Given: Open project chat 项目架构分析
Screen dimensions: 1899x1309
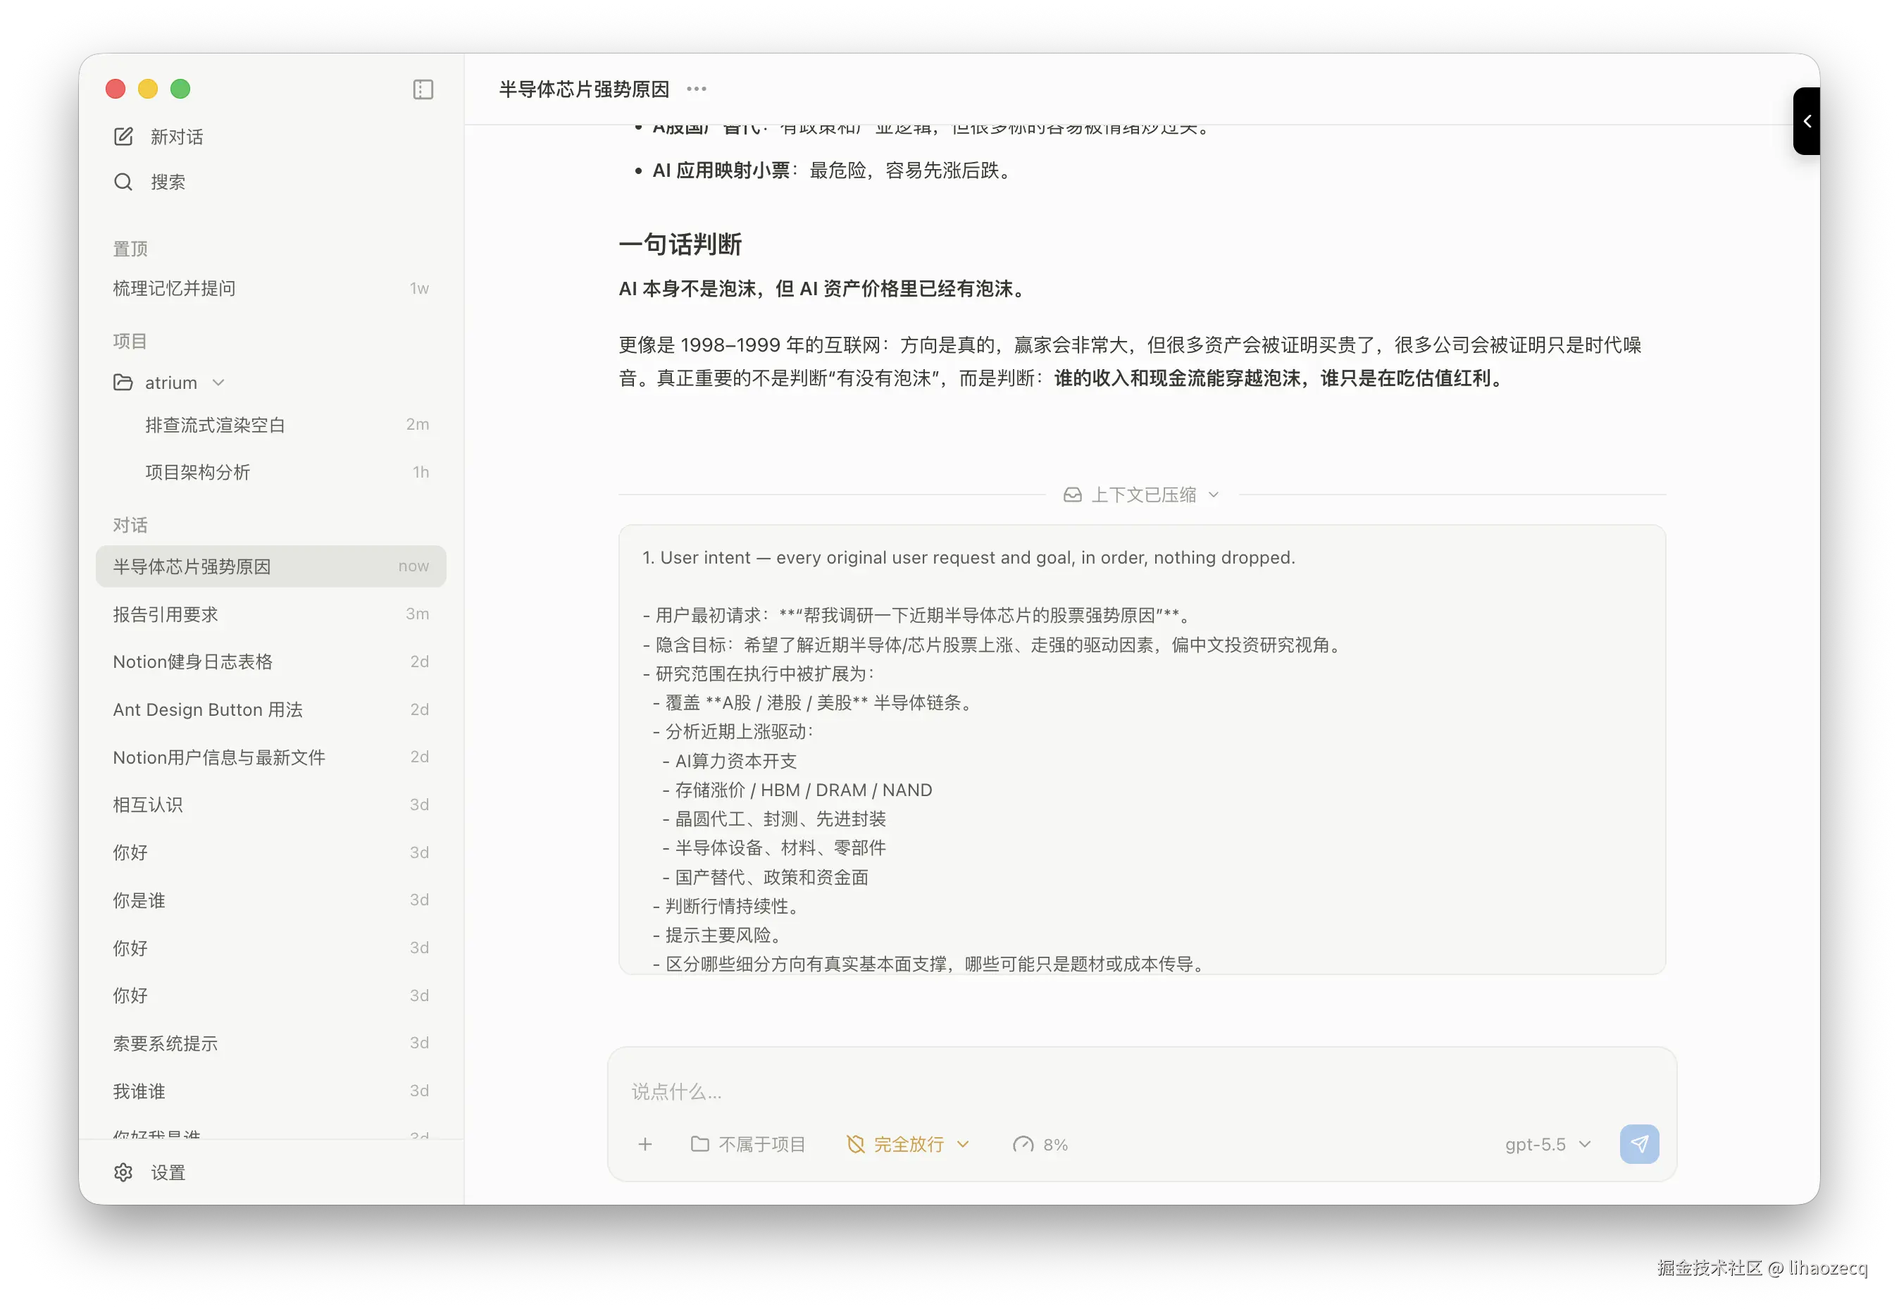Looking at the screenshot, I should point(270,473).
